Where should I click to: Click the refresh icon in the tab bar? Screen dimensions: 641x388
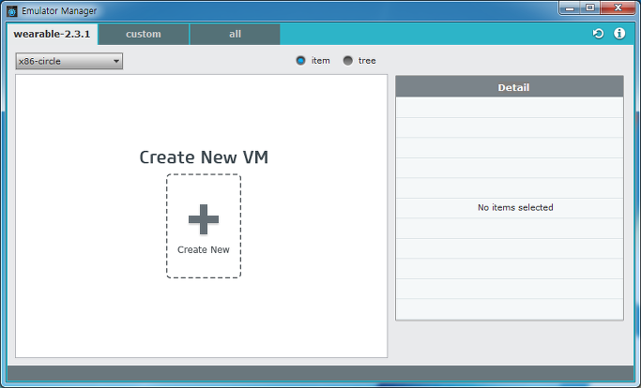click(598, 34)
